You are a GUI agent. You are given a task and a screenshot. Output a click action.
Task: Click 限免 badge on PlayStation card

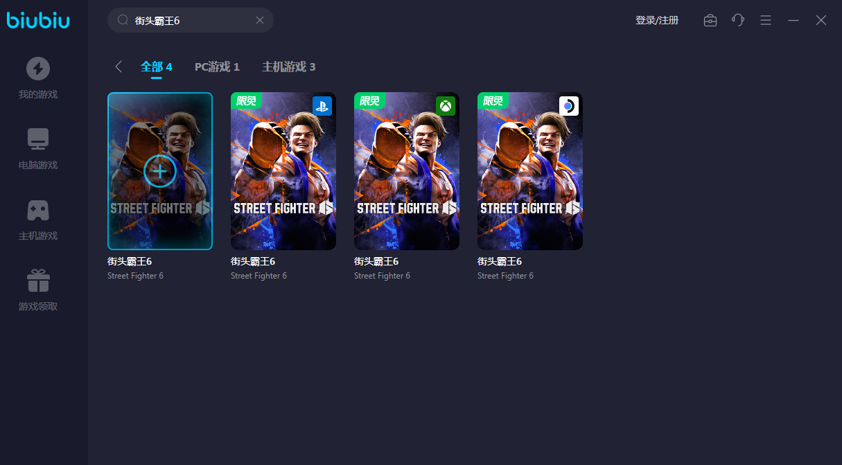246,100
